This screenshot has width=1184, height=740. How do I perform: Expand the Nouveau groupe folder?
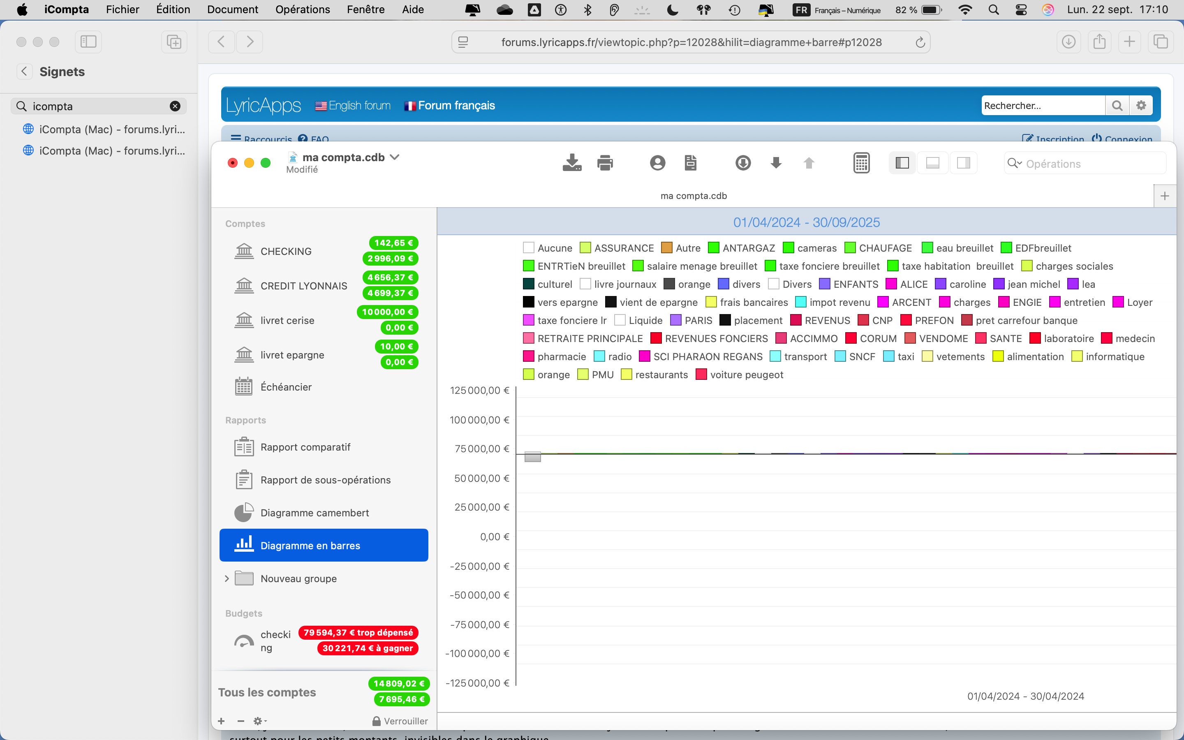227,578
